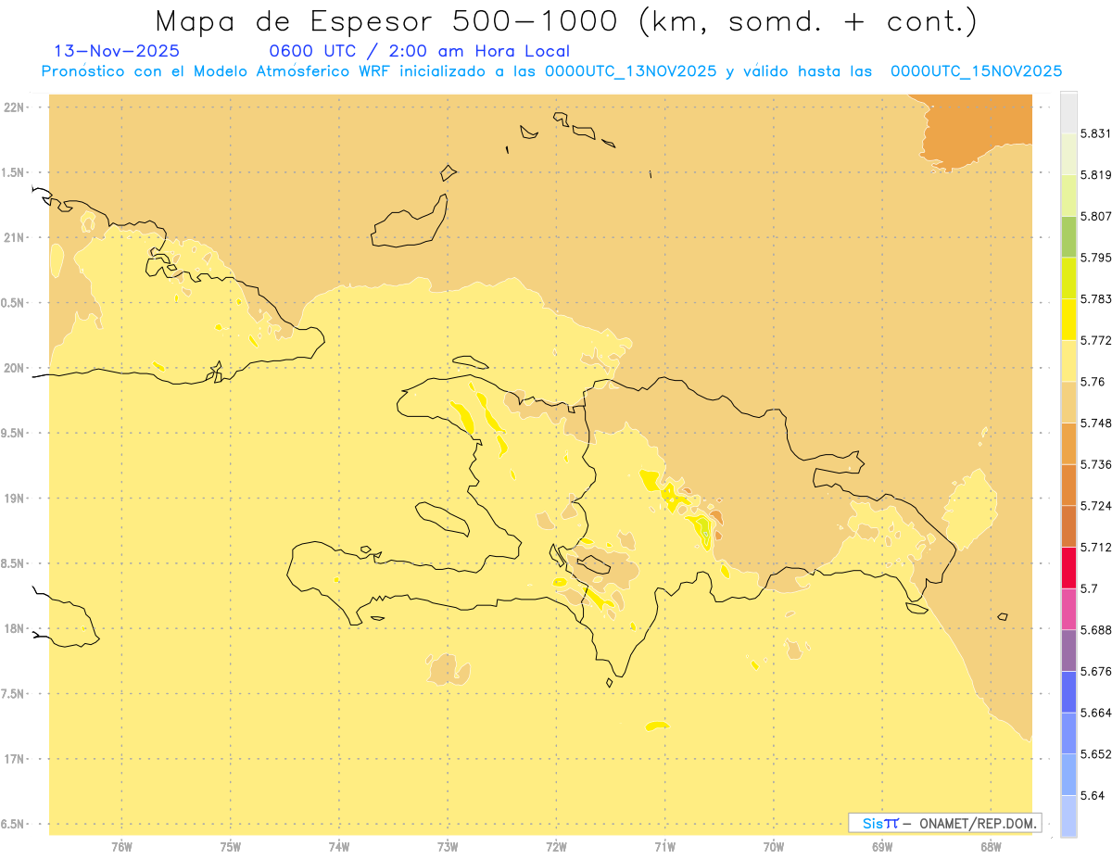Click the purple swatch in the color legend
1112x859 pixels.
click(x=1068, y=651)
